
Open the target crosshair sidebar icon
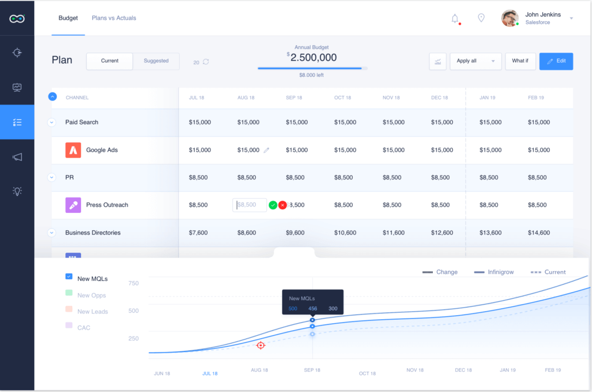click(17, 53)
